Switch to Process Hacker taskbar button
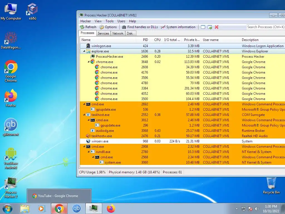The width and height of the screenshot is (285, 214). (x=94, y=208)
